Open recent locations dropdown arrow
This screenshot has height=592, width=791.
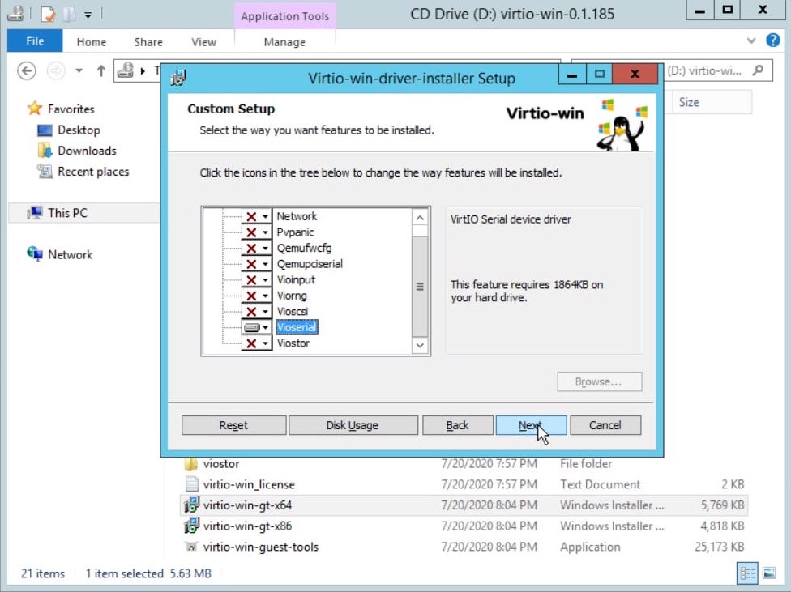click(79, 70)
